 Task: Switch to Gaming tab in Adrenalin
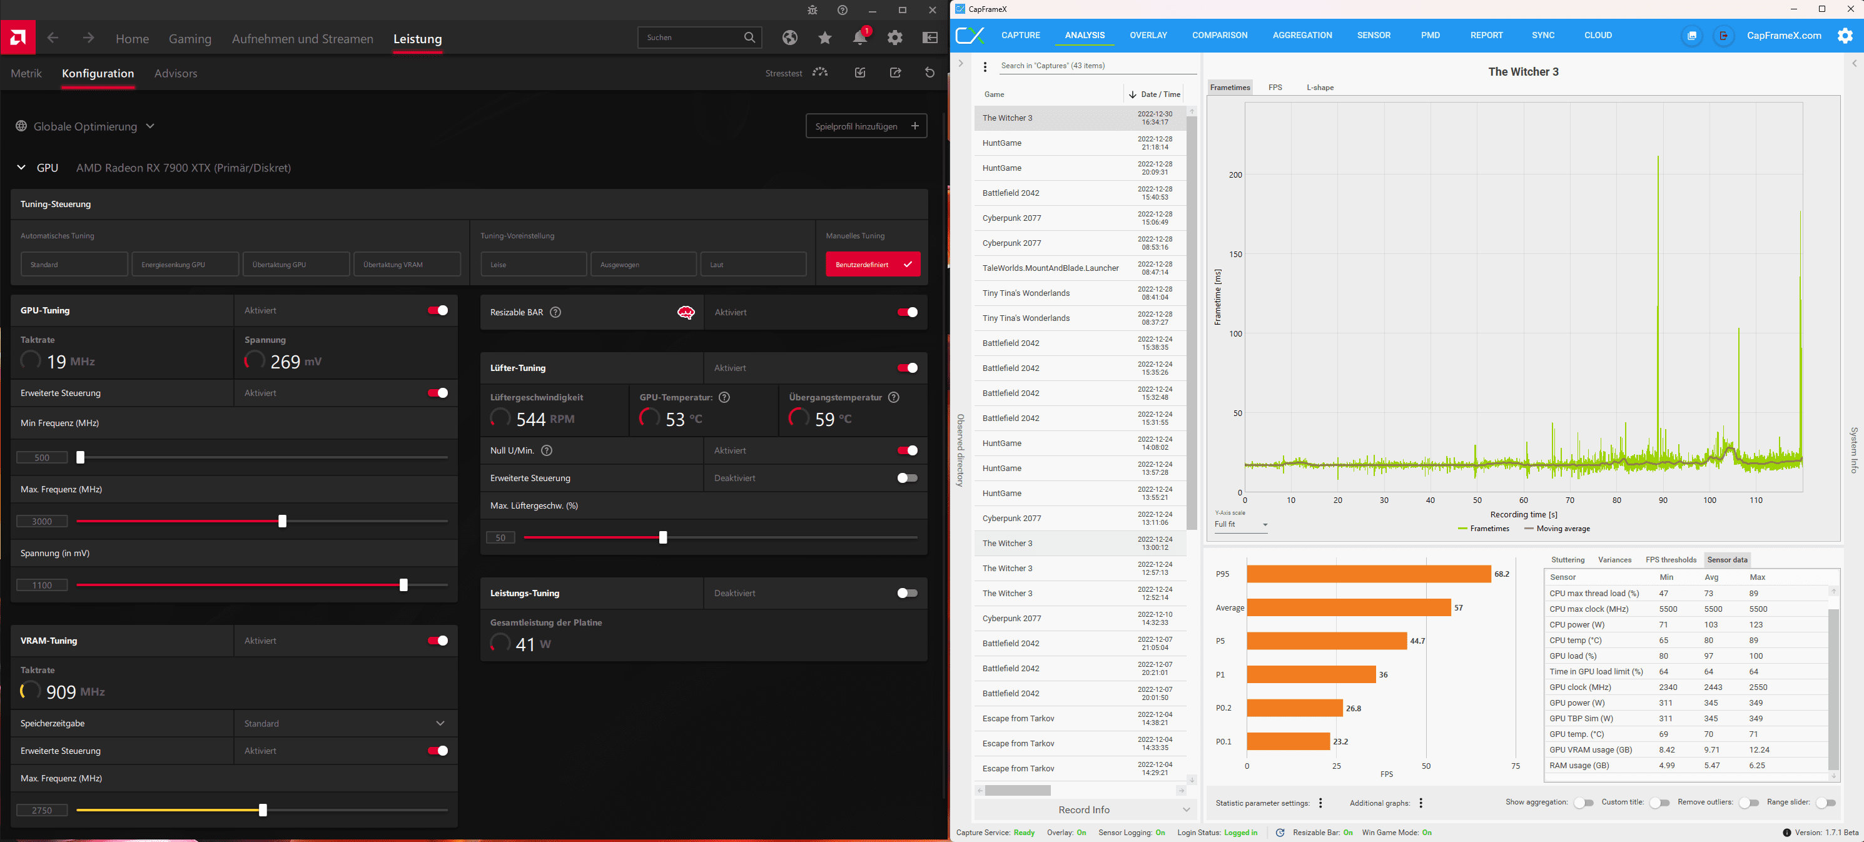point(190,39)
